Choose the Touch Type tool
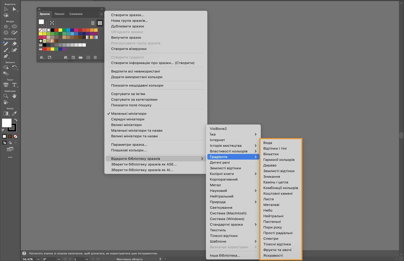This screenshot has height=261, width=404. (6, 85)
